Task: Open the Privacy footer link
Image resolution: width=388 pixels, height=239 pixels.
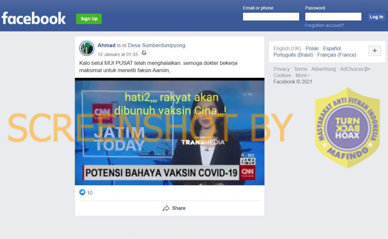Action: (x=281, y=69)
